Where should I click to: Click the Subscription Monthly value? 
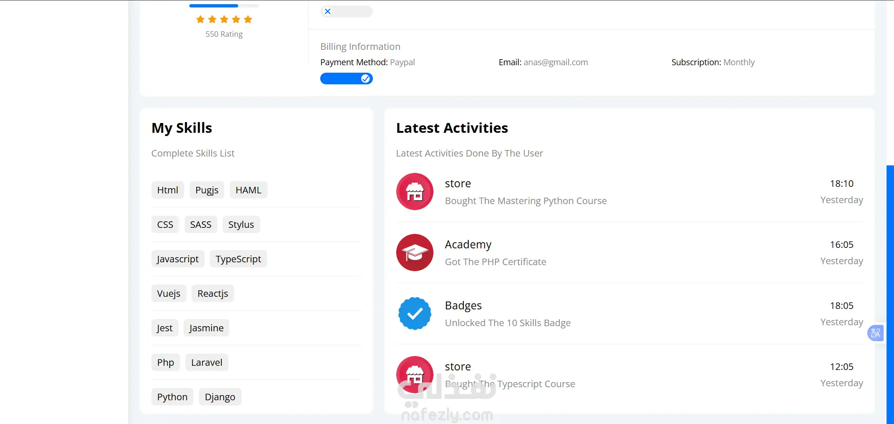tap(739, 62)
